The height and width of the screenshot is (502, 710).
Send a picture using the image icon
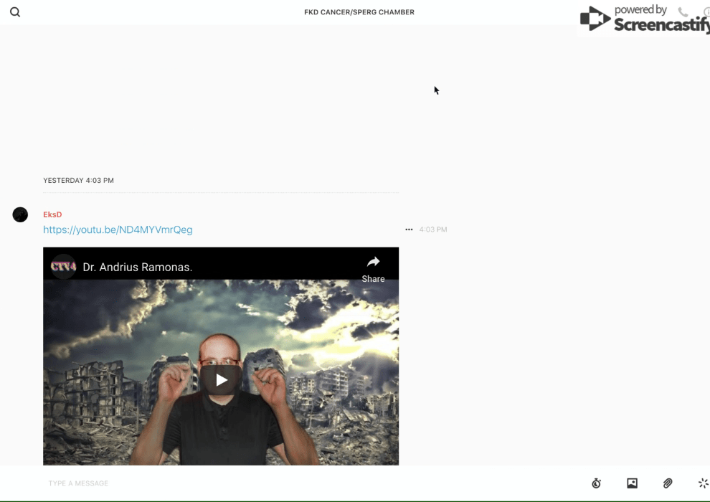click(x=632, y=483)
